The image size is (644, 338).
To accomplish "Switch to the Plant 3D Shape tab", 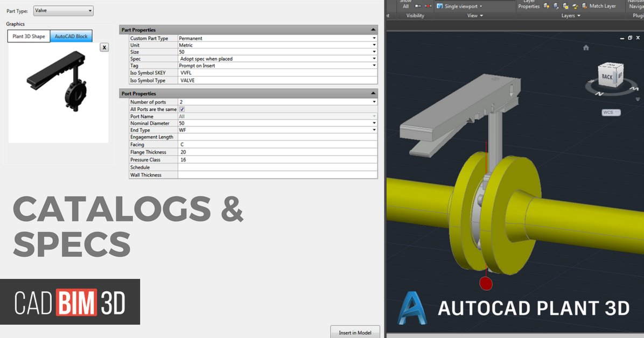I will (28, 36).
